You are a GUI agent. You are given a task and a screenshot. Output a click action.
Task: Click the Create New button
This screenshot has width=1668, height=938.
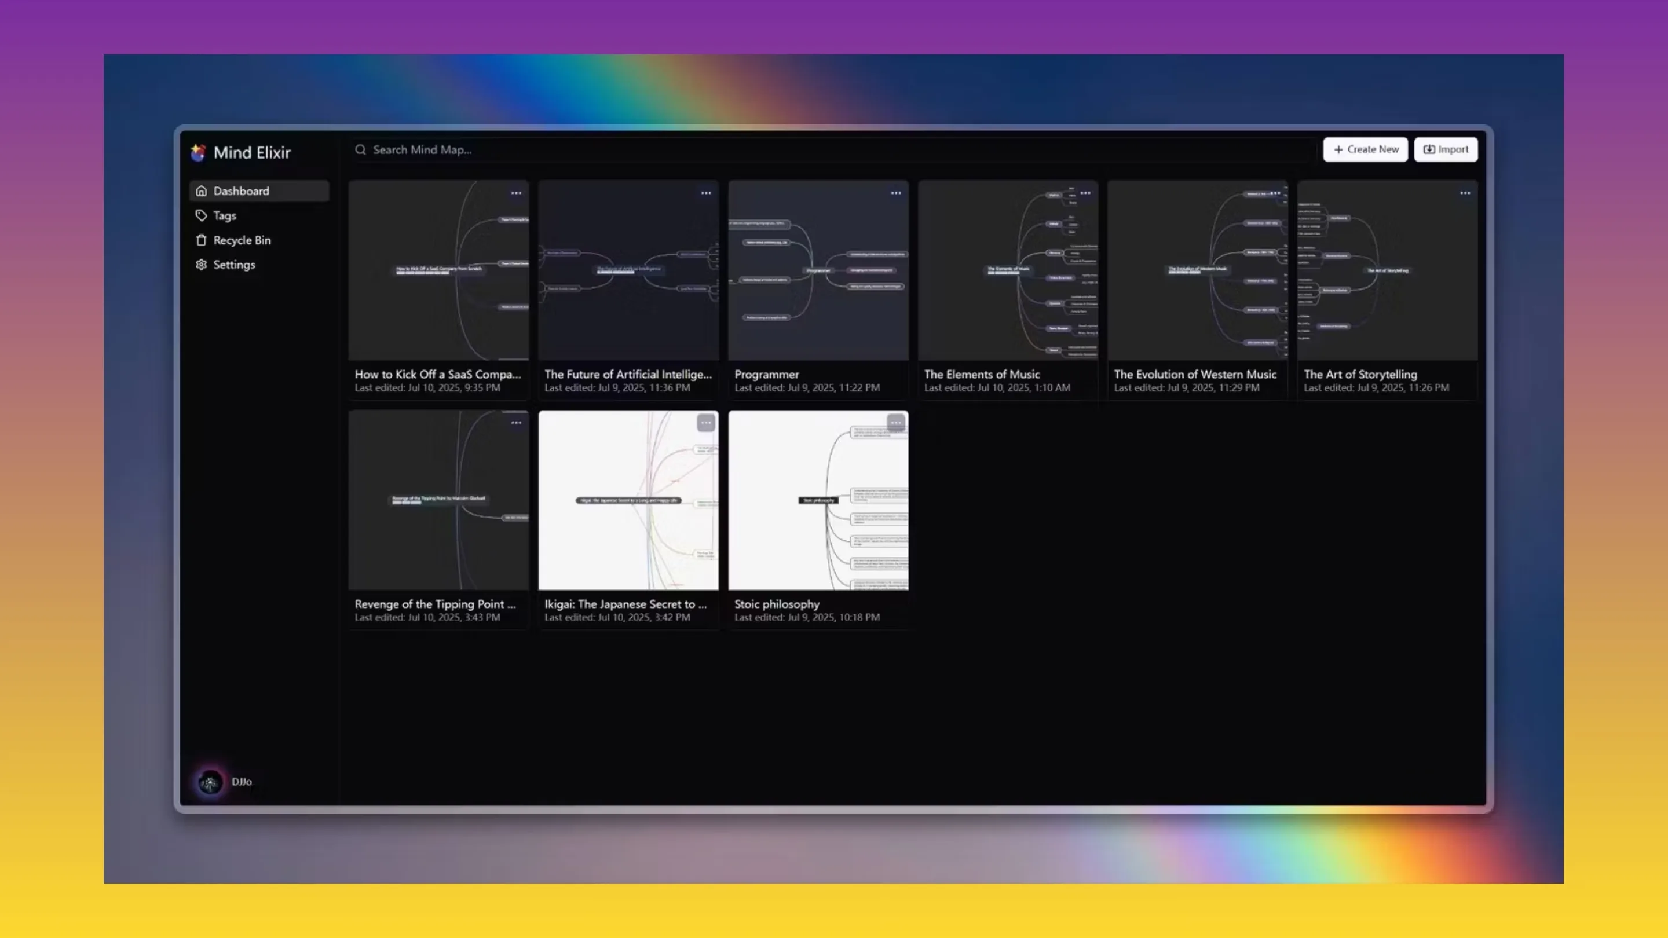click(1365, 149)
